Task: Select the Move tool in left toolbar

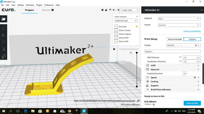Action: [4, 28]
